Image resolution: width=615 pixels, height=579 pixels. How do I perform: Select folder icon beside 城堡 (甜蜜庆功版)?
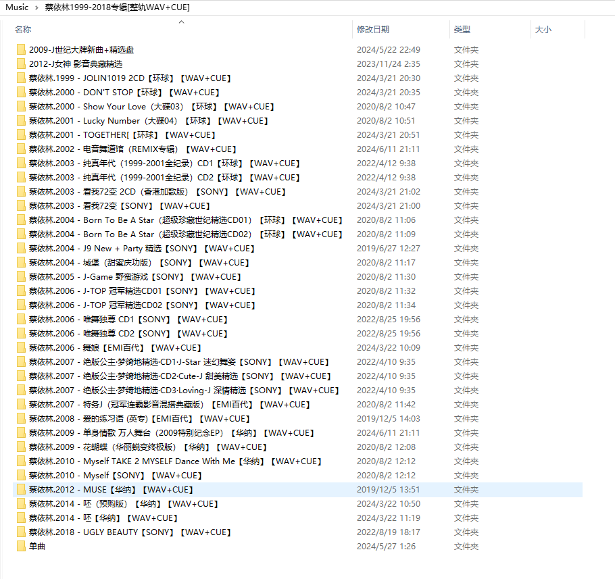[21, 263]
